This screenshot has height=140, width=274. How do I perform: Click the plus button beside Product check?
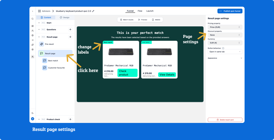(x=70, y=119)
